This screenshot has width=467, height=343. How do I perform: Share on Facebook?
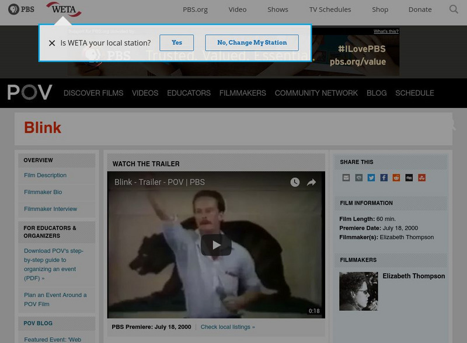tap(384, 178)
